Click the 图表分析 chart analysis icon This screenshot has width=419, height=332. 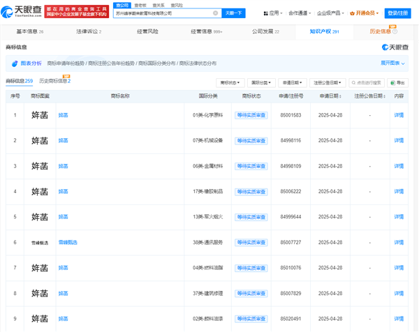15,63
